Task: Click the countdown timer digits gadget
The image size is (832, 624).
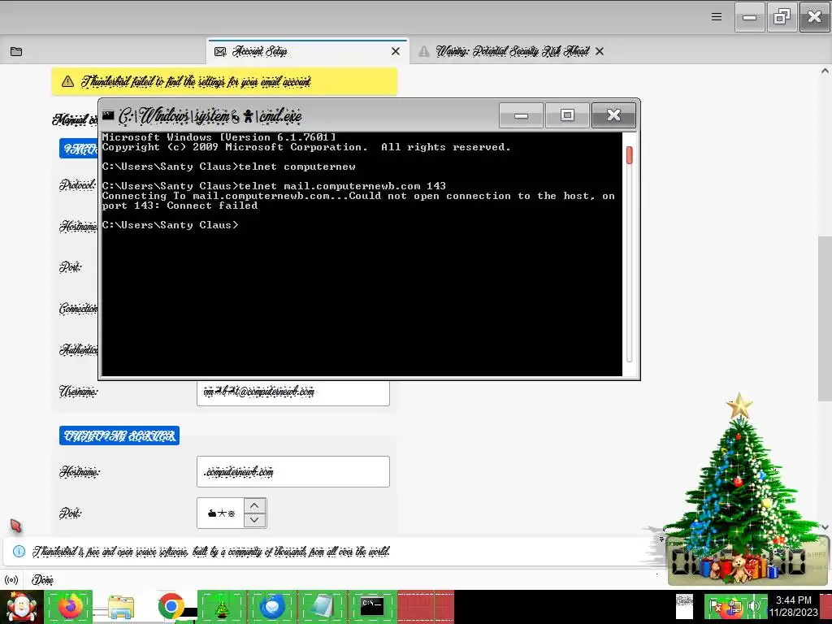Action: [739, 561]
